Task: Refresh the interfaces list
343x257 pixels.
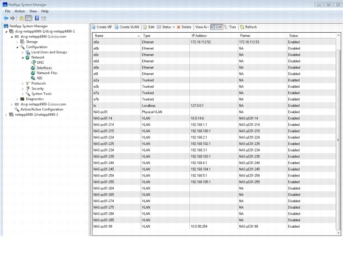Action: click(x=248, y=27)
